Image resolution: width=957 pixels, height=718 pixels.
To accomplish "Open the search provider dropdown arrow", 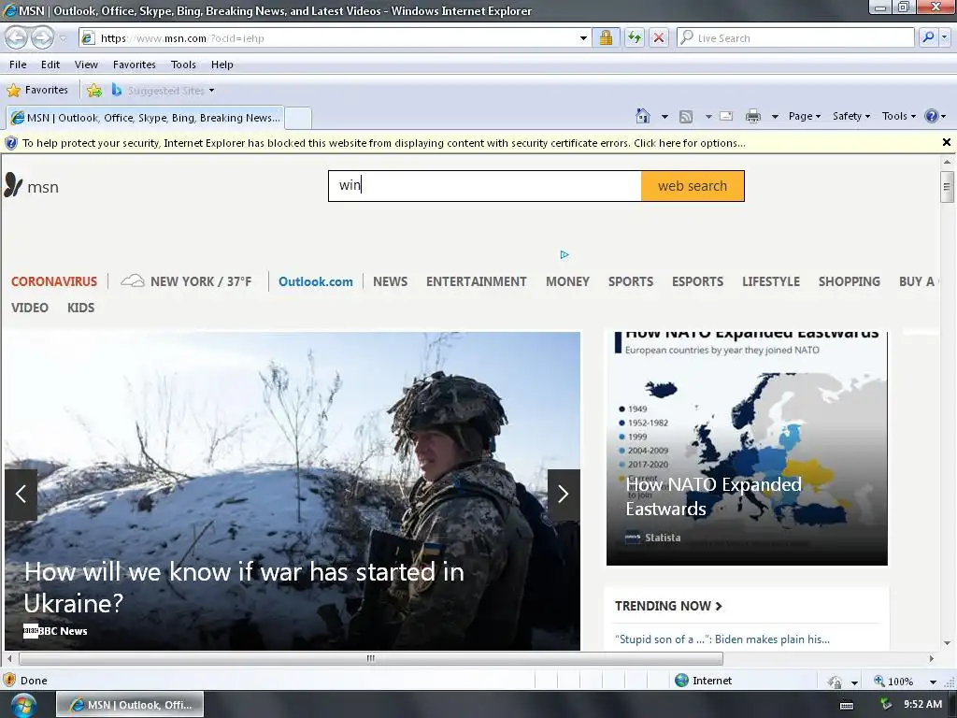I will click(944, 37).
